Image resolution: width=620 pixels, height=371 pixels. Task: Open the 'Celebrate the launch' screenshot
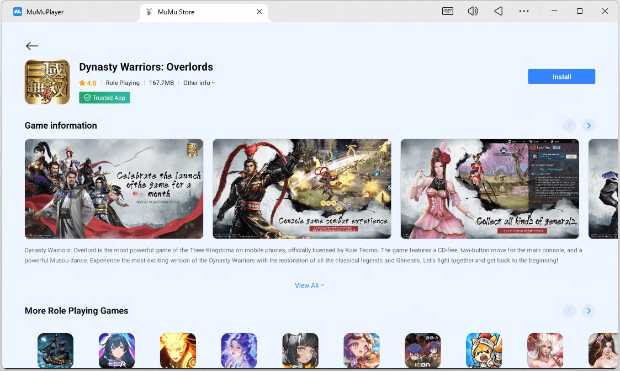pyautogui.click(x=114, y=189)
